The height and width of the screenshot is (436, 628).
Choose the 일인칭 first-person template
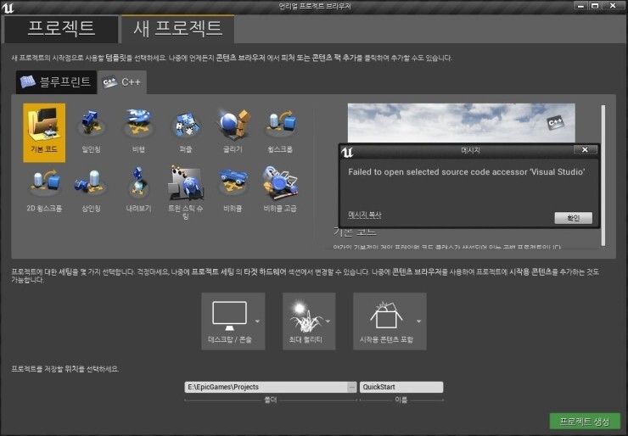(92, 132)
